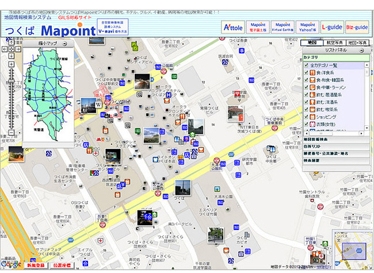374x273 pixels.
Task: Toggle the 全カテゴリ一覧 checkbox
Action: pyautogui.click(x=306, y=65)
